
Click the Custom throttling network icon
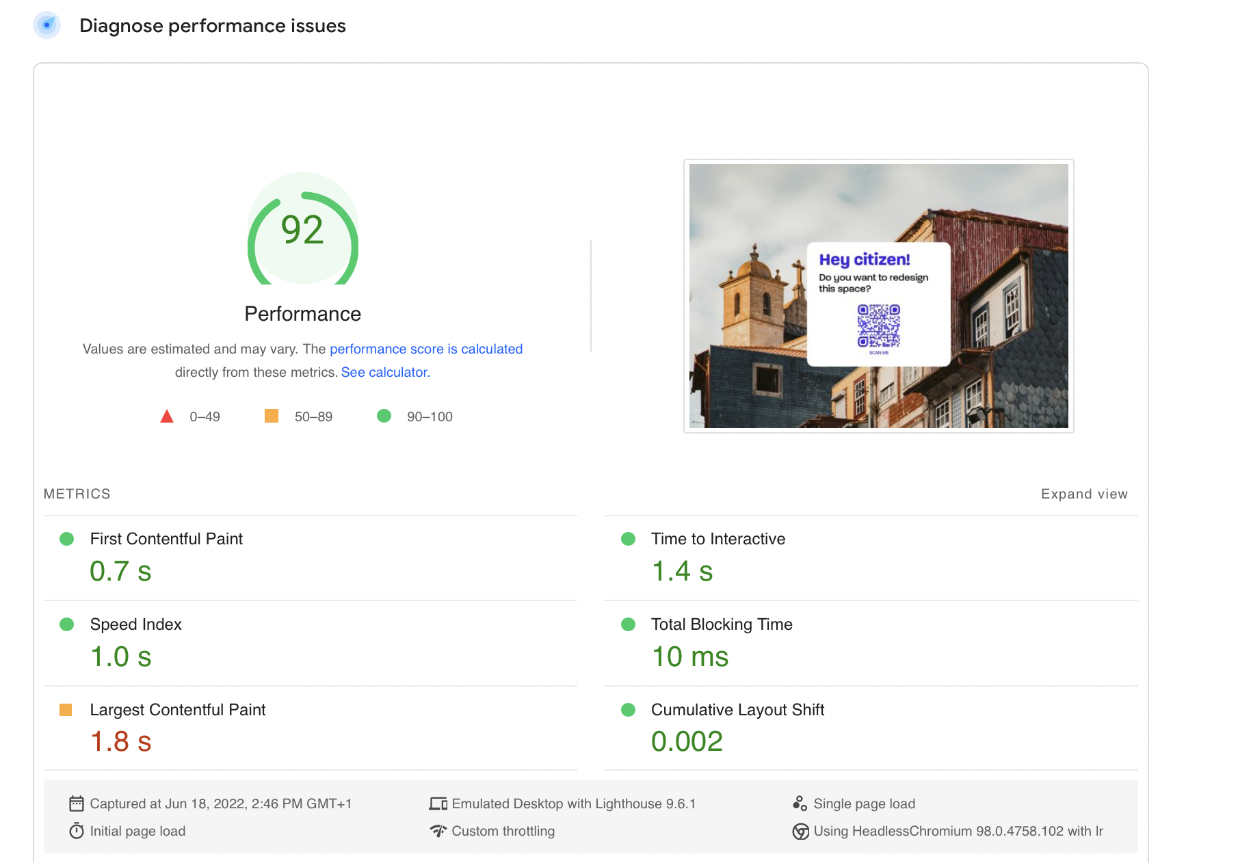click(x=438, y=831)
